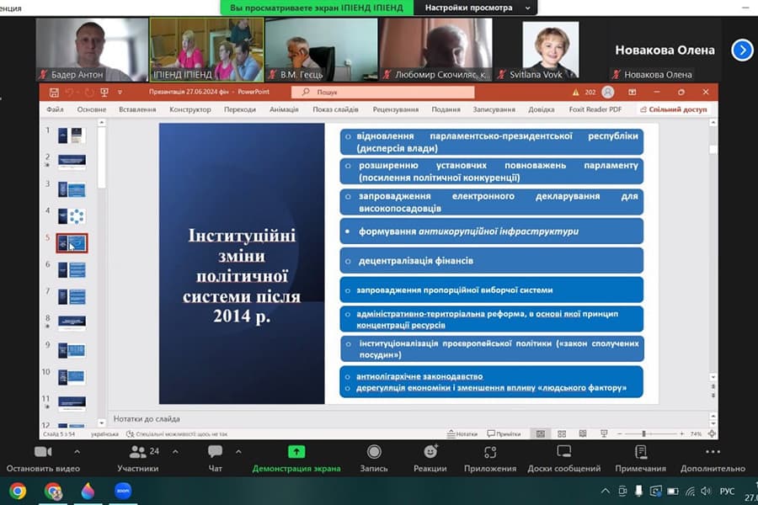This screenshot has width=758, height=505.
Task: Click the Спільний доступ share button
Action: 673,109
